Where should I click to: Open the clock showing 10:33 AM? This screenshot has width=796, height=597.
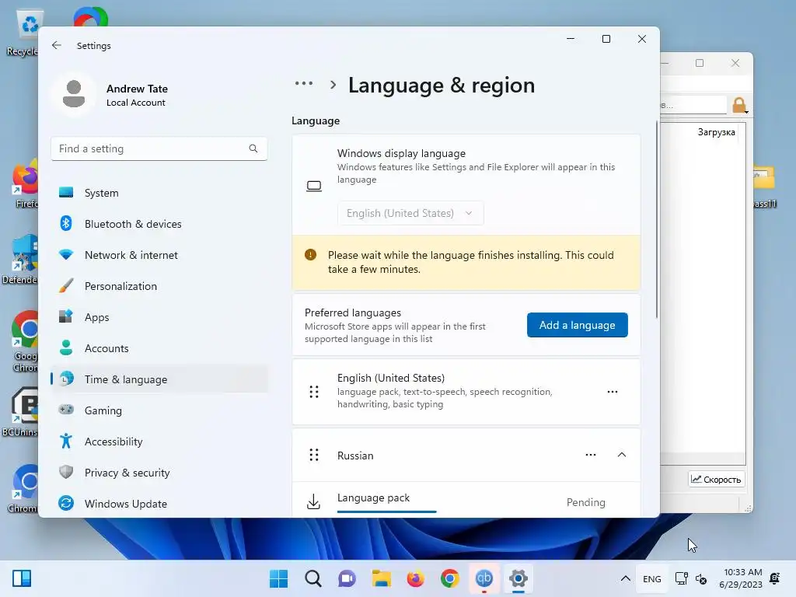[741, 578]
